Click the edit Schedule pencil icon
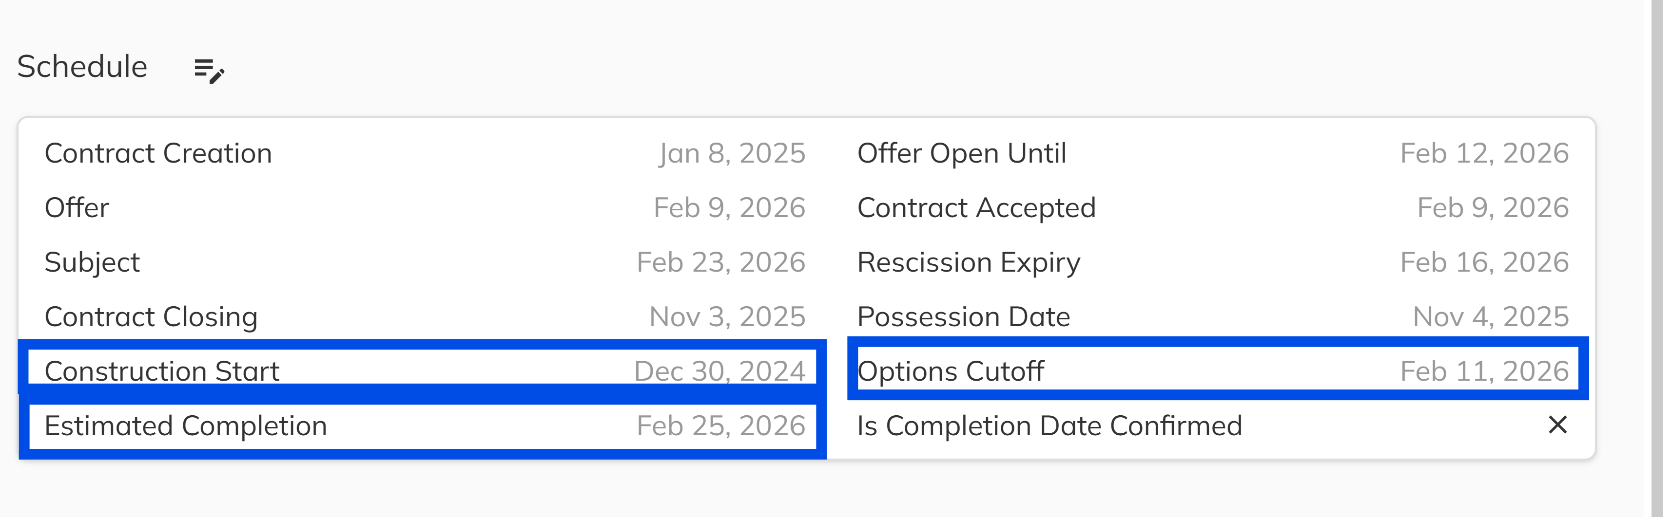 tap(208, 71)
